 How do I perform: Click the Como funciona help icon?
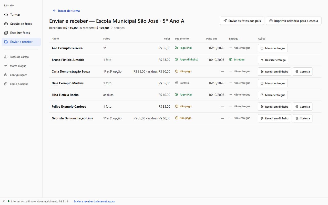[x=6, y=84]
